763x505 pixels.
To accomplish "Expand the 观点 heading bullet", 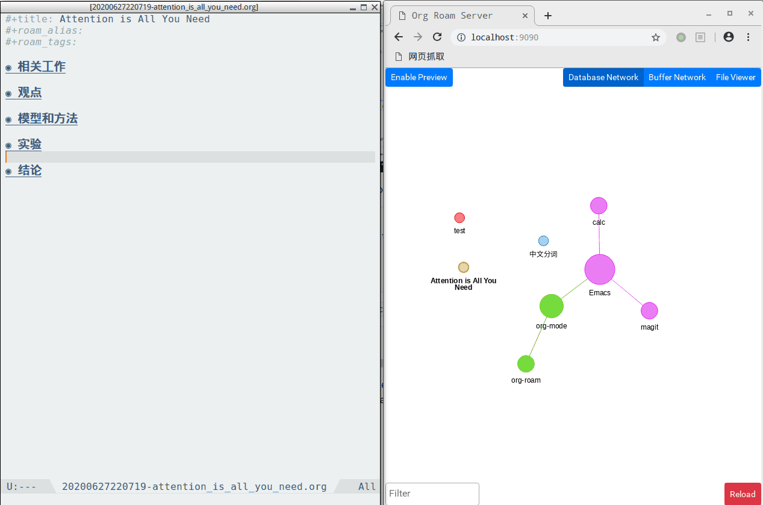I will tap(8, 94).
